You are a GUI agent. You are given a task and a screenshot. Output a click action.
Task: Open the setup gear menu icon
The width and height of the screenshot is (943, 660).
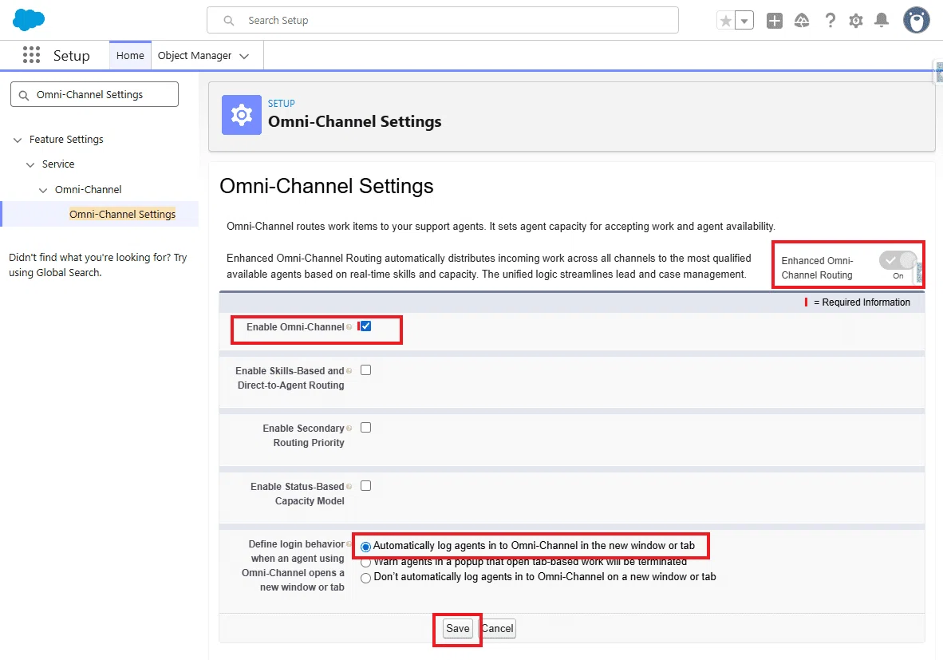tap(856, 21)
